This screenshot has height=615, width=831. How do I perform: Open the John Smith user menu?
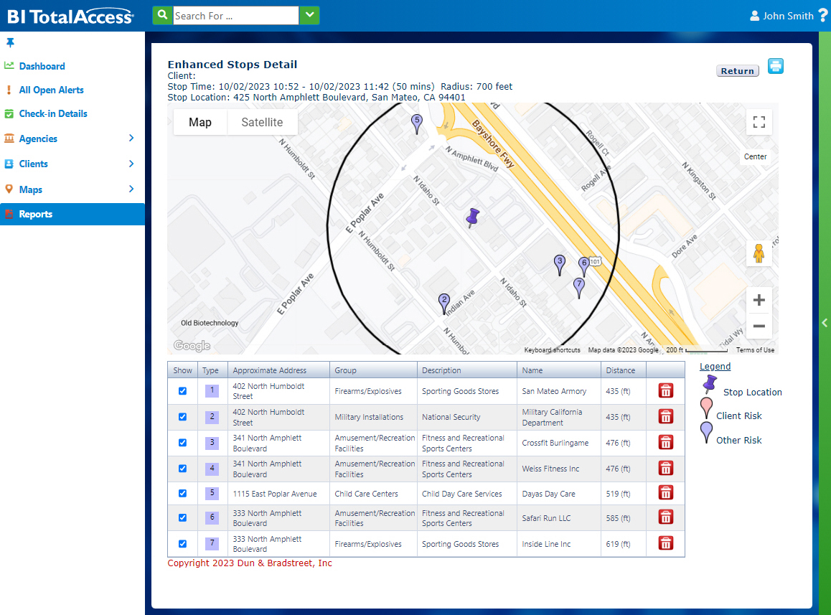(x=781, y=16)
